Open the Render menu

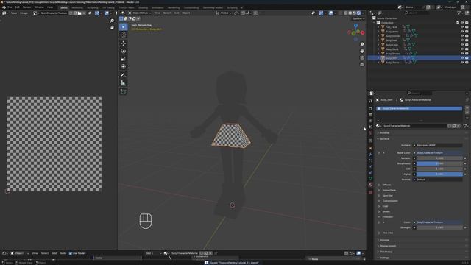pyautogui.click(x=26, y=7)
